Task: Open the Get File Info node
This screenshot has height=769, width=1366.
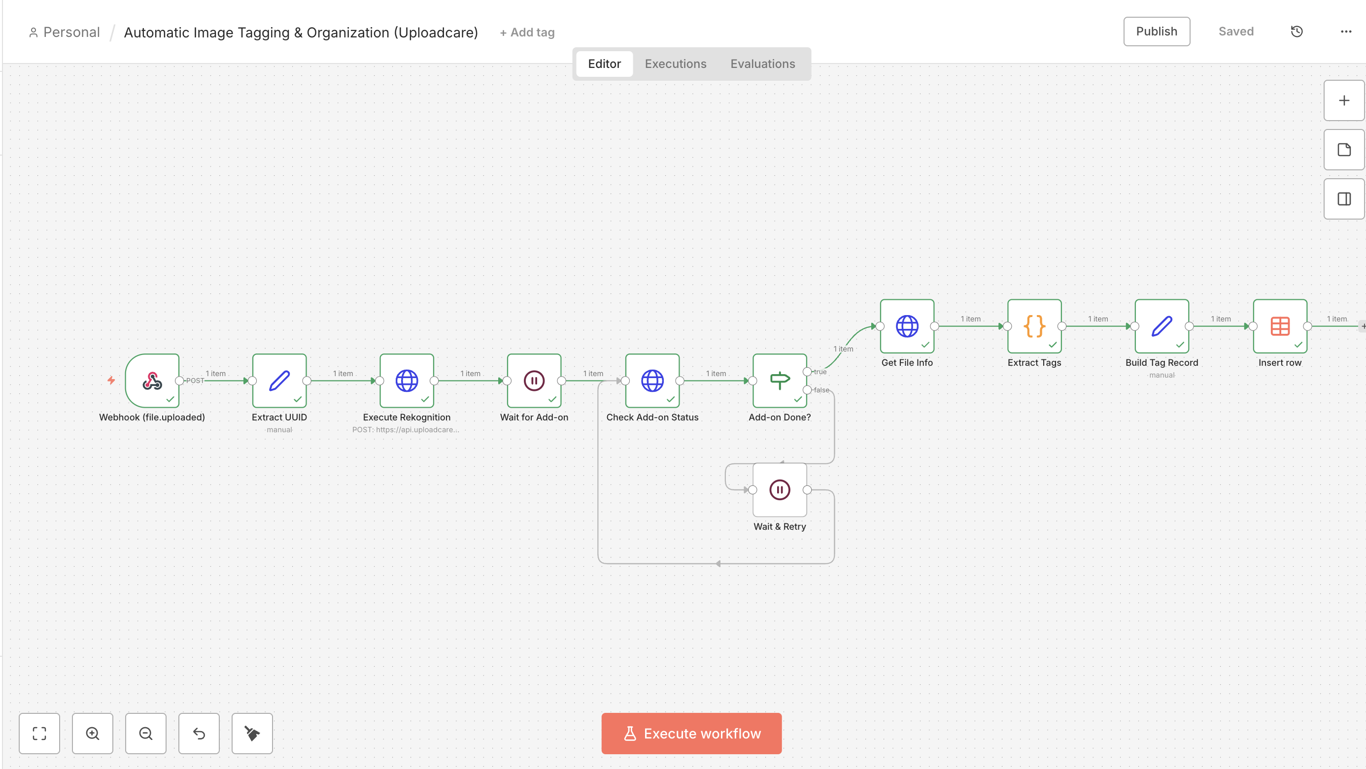Action: click(x=907, y=326)
